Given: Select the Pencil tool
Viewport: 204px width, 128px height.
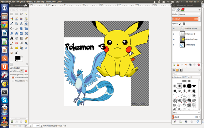Looking at the screenshot, I should [x=26, y=38].
